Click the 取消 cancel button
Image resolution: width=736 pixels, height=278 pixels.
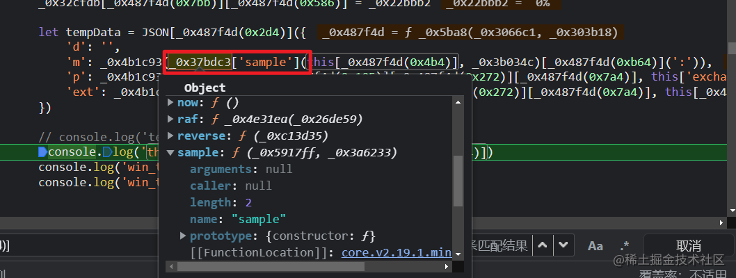[x=688, y=245]
